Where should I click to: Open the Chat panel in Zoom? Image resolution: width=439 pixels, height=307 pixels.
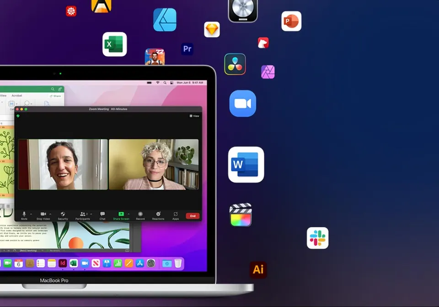coord(102,215)
